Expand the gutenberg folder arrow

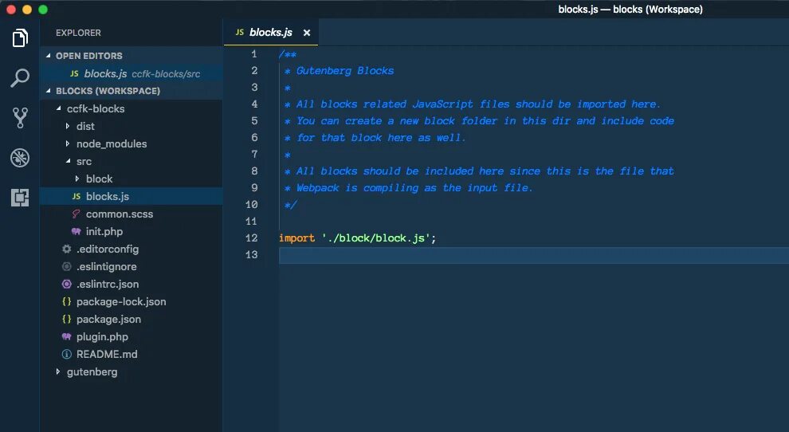[x=58, y=371]
